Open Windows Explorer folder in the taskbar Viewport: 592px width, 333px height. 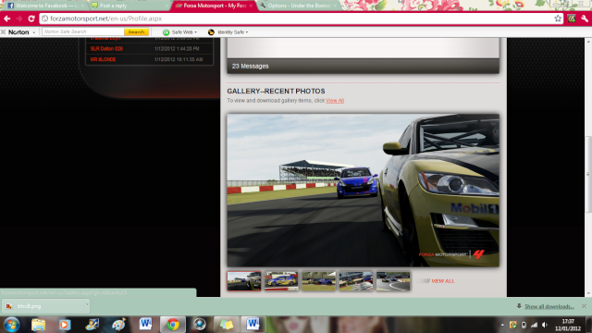click(38, 325)
